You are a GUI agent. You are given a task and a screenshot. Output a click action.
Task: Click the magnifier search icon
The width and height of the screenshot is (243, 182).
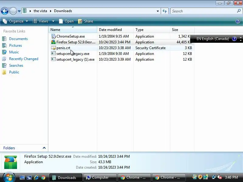click(x=239, y=11)
